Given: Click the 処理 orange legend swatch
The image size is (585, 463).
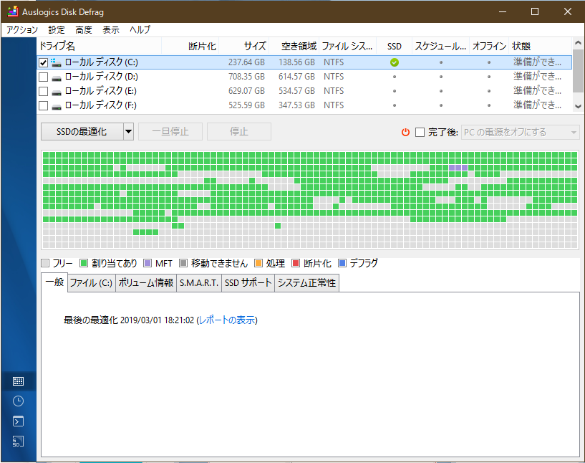Looking at the screenshot, I should (258, 263).
